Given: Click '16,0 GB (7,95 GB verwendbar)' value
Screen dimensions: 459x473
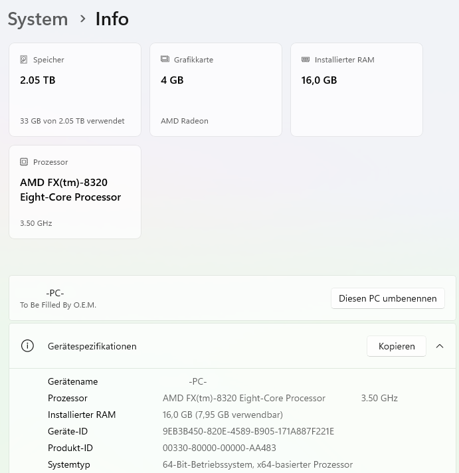Looking at the screenshot, I should 223,415.
